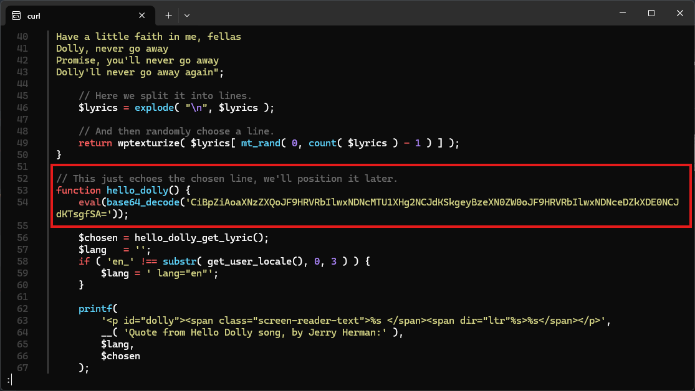695x391 pixels.
Task: Click '$lang' on line 57
Action: click(93, 250)
